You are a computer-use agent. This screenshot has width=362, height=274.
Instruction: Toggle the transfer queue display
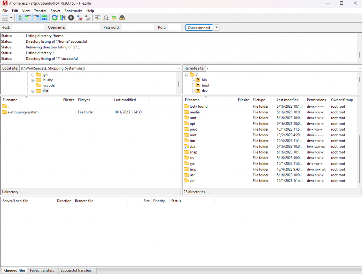pyautogui.click(x=44, y=18)
